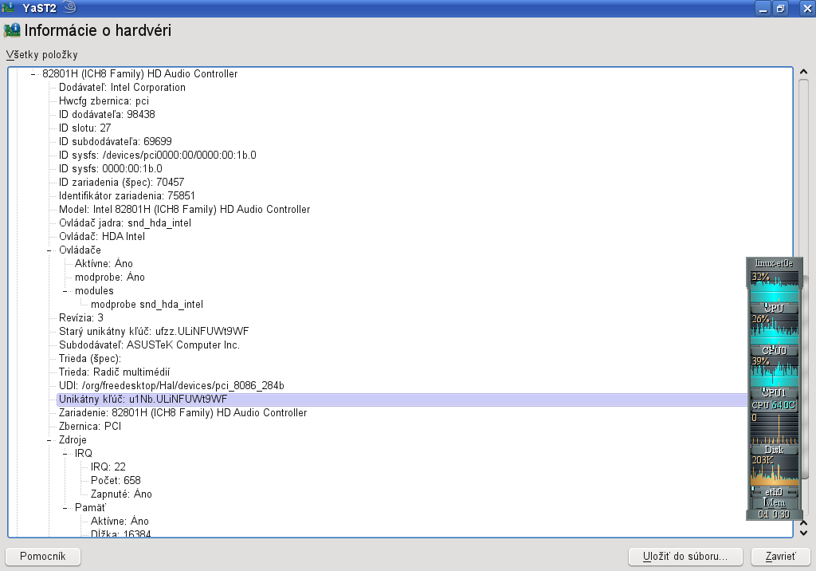Restore the YaST2 window size
This screenshot has width=816, height=571.
pyautogui.click(x=781, y=8)
